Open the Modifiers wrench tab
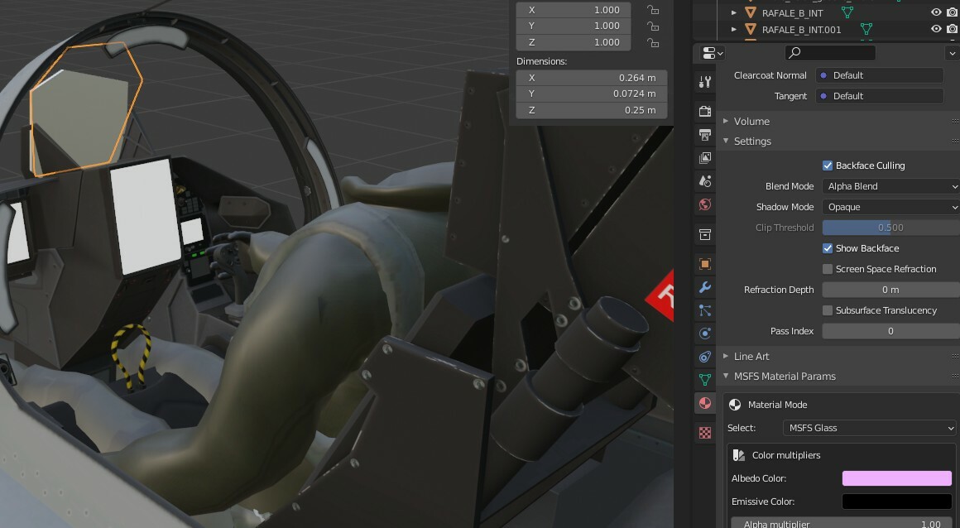This screenshot has height=528, width=960. click(705, 287)
